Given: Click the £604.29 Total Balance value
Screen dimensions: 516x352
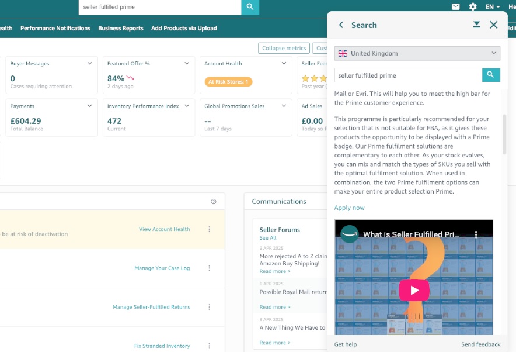Looking at the screenshot, I should (x=26, y=121).
